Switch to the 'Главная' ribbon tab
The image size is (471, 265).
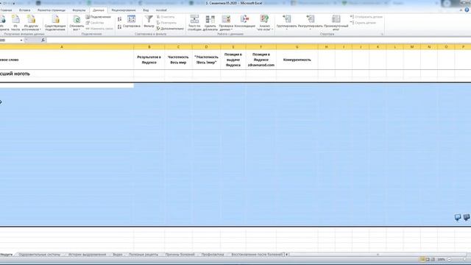click(7, 10)
